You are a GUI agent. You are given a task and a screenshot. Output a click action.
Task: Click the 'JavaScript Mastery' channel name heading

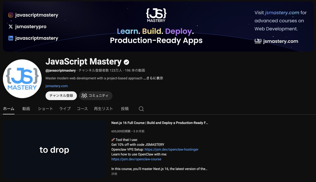click(83, 62)
